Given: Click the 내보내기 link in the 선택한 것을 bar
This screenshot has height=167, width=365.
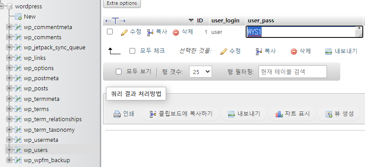Looking at the screenshot, I should 341,51.
